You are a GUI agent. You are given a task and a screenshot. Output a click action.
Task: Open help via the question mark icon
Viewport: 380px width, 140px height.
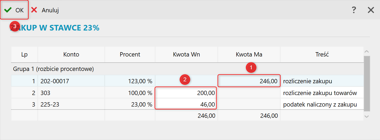click(354, 10)
